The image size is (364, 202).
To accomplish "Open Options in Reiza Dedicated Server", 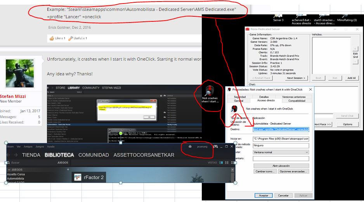I will 348,124.
